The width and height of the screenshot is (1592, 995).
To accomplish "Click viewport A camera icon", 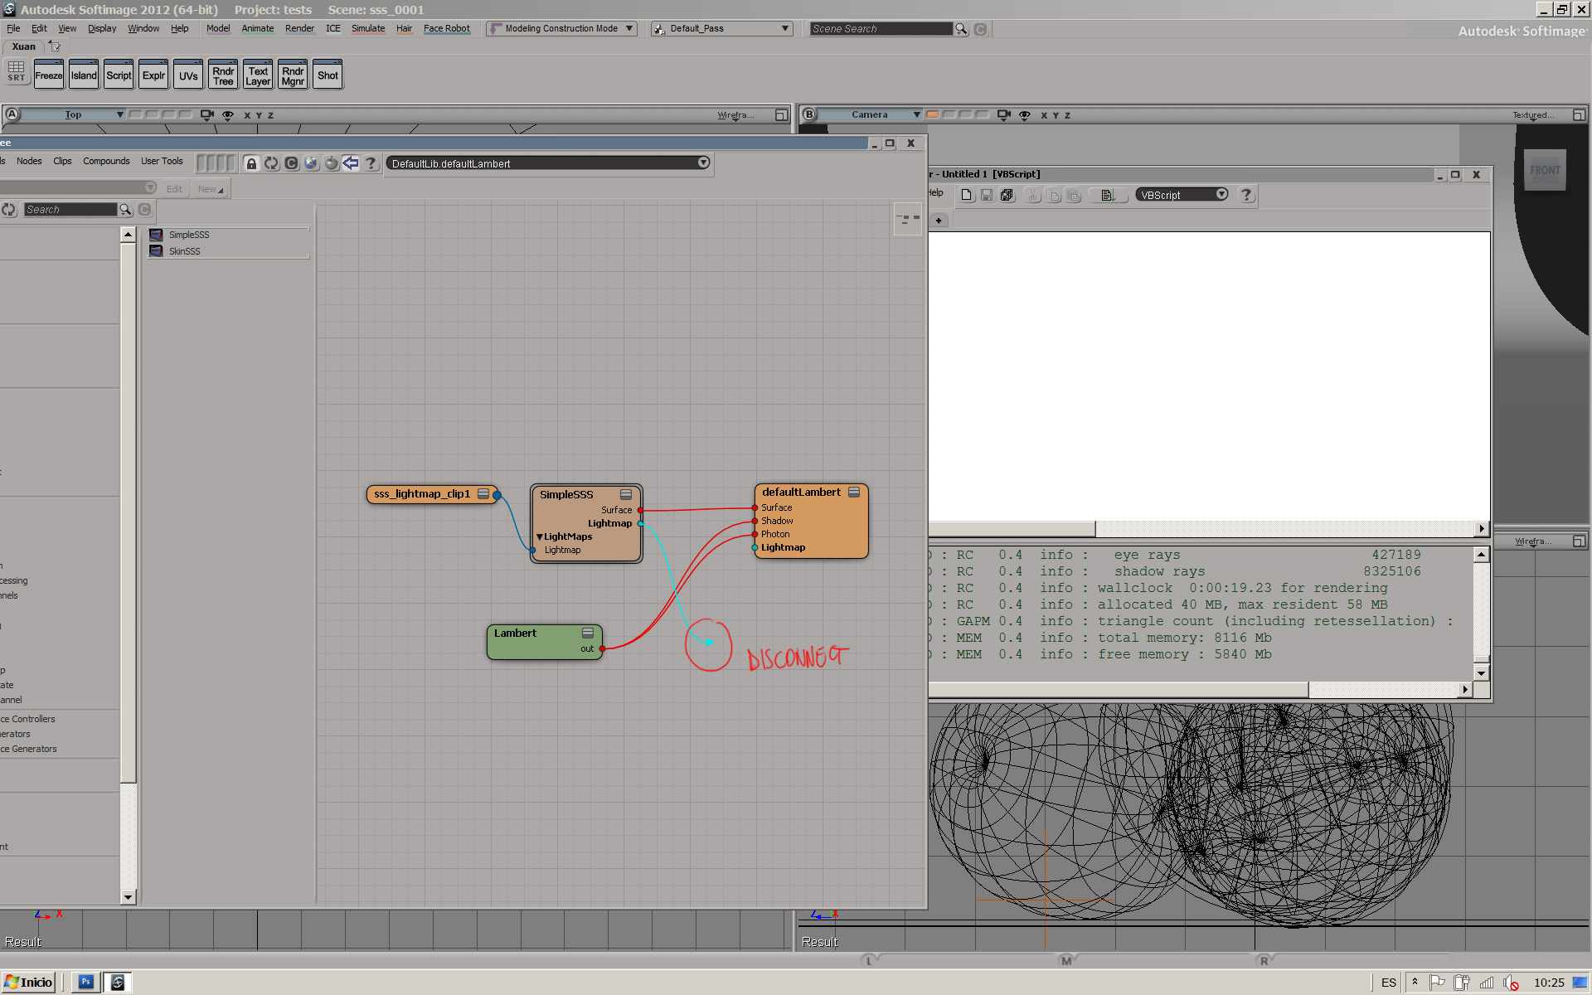I will [207, 114].
